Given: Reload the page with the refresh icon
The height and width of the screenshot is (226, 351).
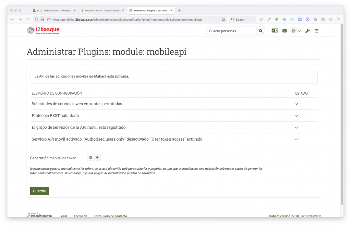Looking at the screenshot, I should (28, 20).
